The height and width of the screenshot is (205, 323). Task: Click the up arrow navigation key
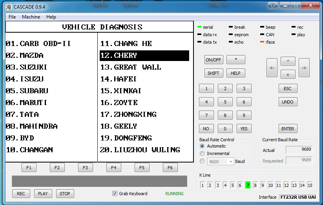point(288,61)
